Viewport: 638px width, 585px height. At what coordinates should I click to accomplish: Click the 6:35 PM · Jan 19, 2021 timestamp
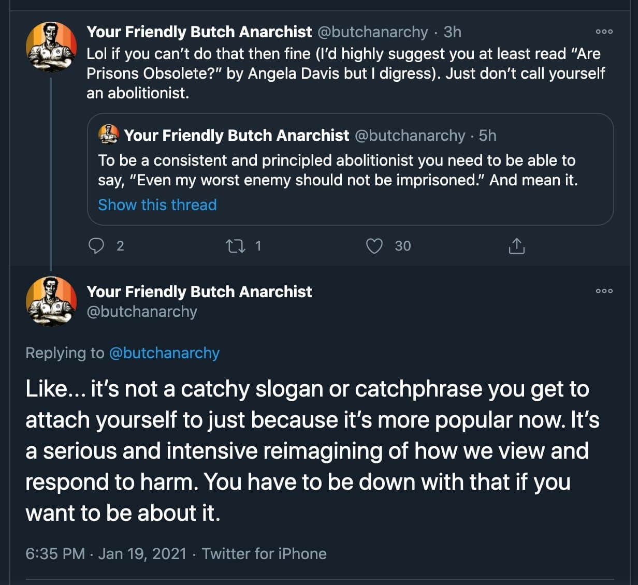(x=106, y=554)
